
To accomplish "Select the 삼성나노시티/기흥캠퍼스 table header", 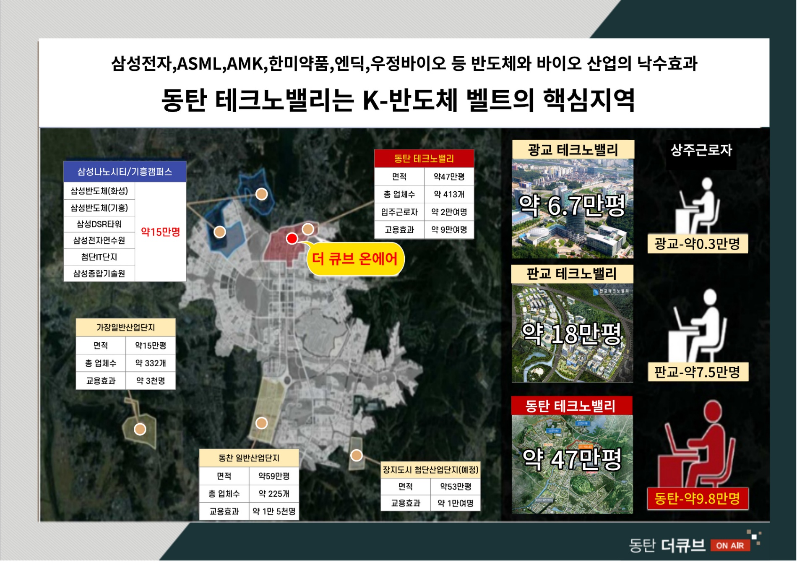I will point(125,171).
